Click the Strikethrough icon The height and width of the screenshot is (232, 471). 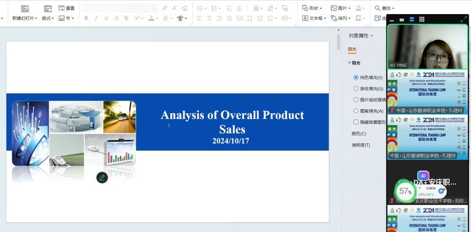(x=116, y=18)
